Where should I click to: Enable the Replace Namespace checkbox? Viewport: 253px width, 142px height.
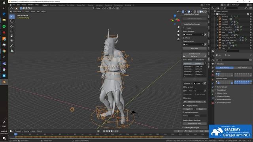[183, 112]
